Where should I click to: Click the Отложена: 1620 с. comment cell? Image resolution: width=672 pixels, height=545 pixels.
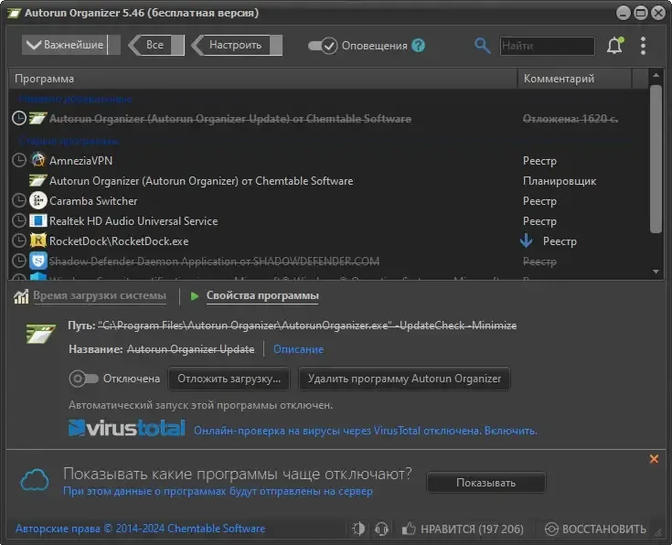click(x=570, y=118)
